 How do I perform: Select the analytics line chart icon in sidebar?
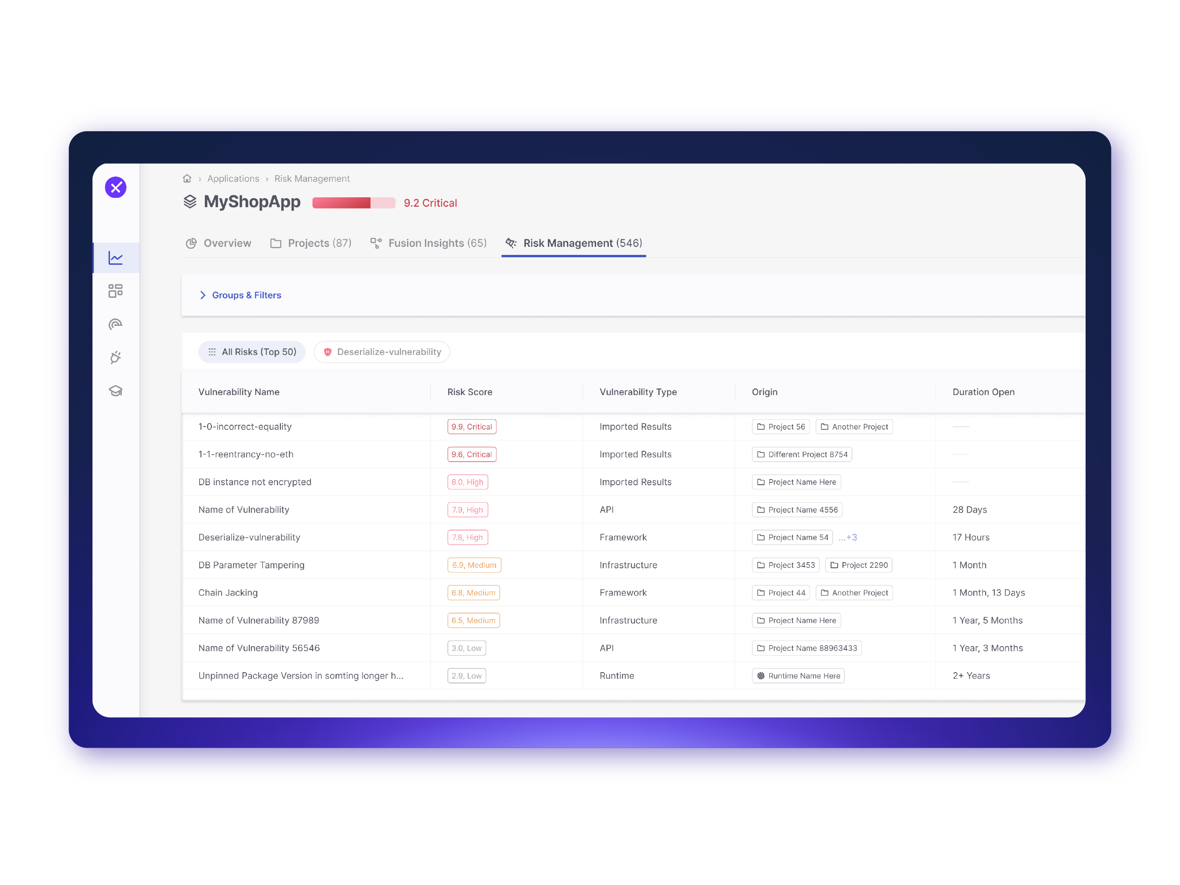[116, 258]
